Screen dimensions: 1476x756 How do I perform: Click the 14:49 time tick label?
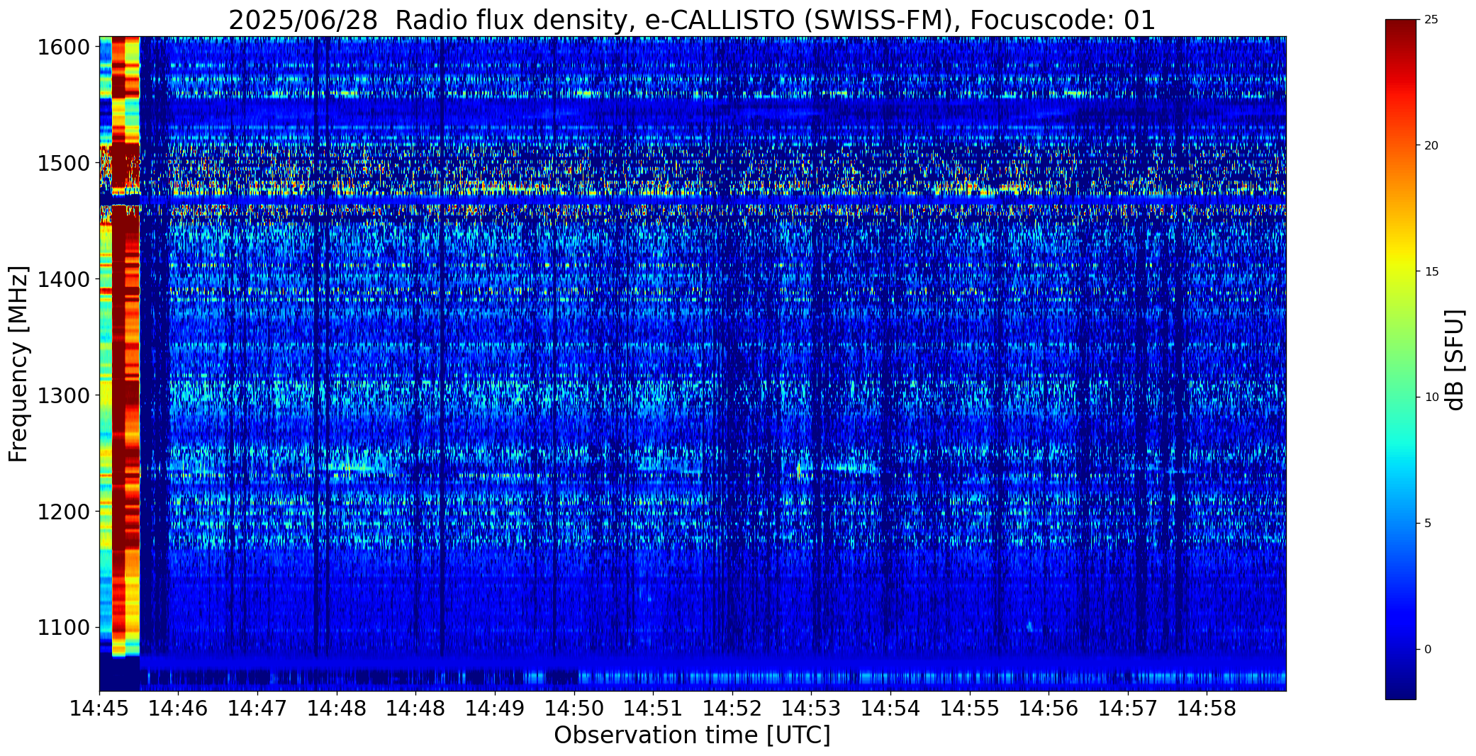pyautogui.click(x=496, y=708)
